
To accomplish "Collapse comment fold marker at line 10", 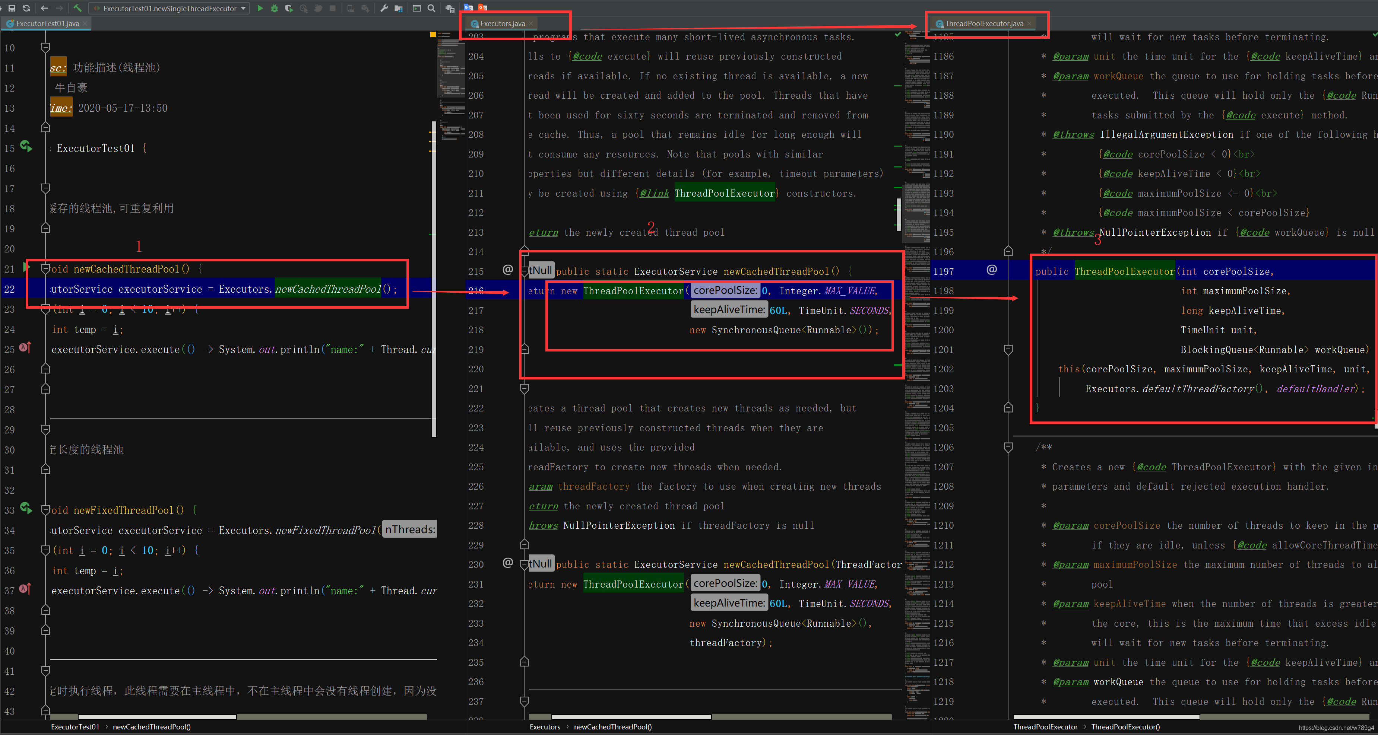I will click(x=45, y=48).
